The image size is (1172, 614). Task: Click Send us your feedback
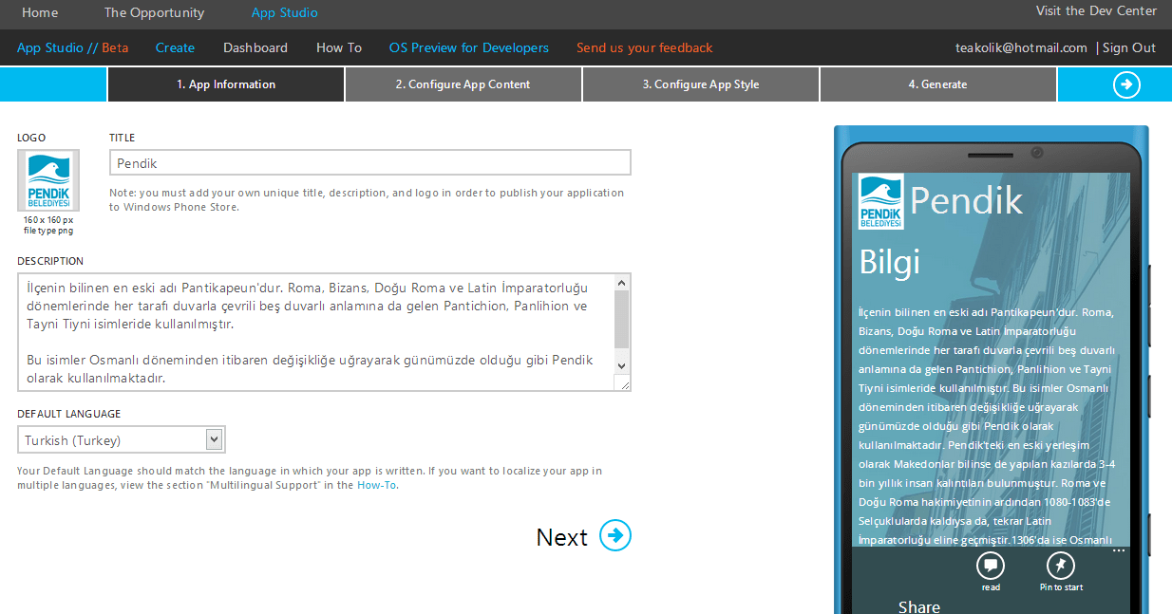645,47
